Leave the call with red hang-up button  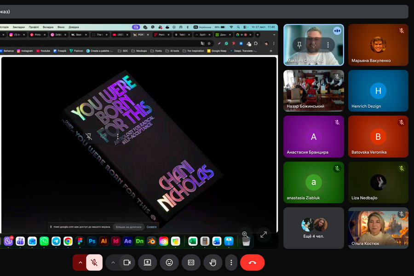[252, 262]
